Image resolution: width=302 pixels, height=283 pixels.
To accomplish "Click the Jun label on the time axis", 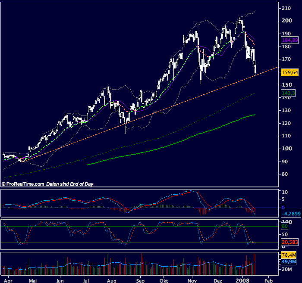I will click(60, 281).
